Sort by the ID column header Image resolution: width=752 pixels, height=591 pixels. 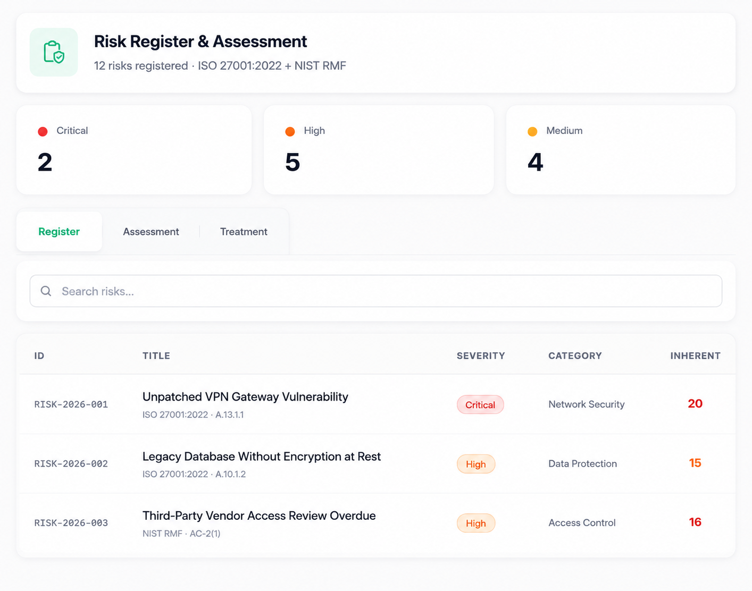click(x=39, y=356)
